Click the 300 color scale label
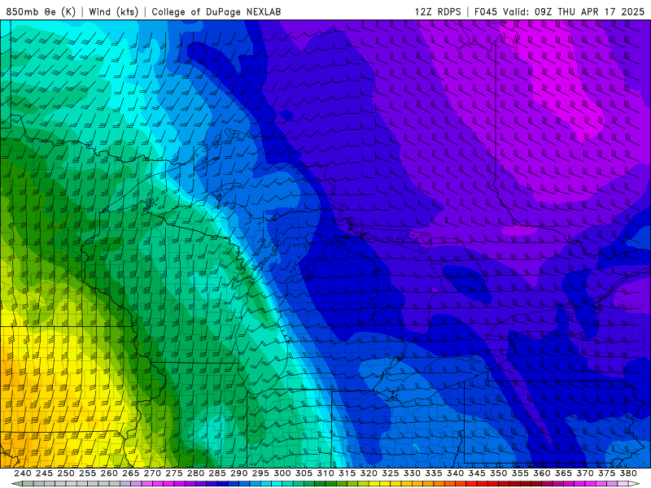This screenshot has width=651, height=488. click(x=282, y=473)
